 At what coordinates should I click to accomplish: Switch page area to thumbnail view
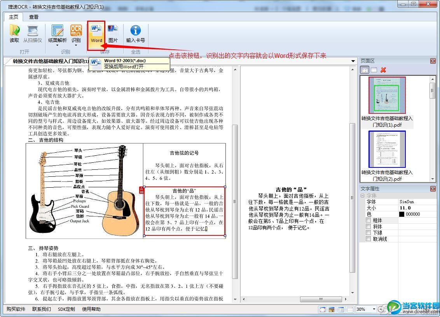click(x=365, y=70)
